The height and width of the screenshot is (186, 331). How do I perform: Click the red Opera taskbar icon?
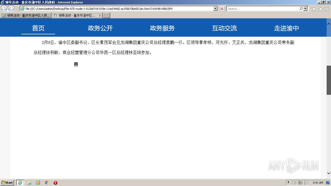click(x=55, y=183)
